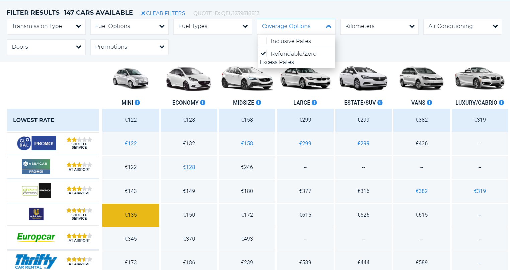510x270 pixels.
Task: Open the Fuel Options dropdown
Action: 130,26
